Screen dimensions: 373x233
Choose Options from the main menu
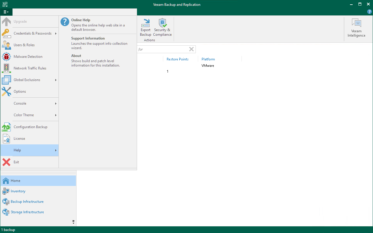pos(30,92)
